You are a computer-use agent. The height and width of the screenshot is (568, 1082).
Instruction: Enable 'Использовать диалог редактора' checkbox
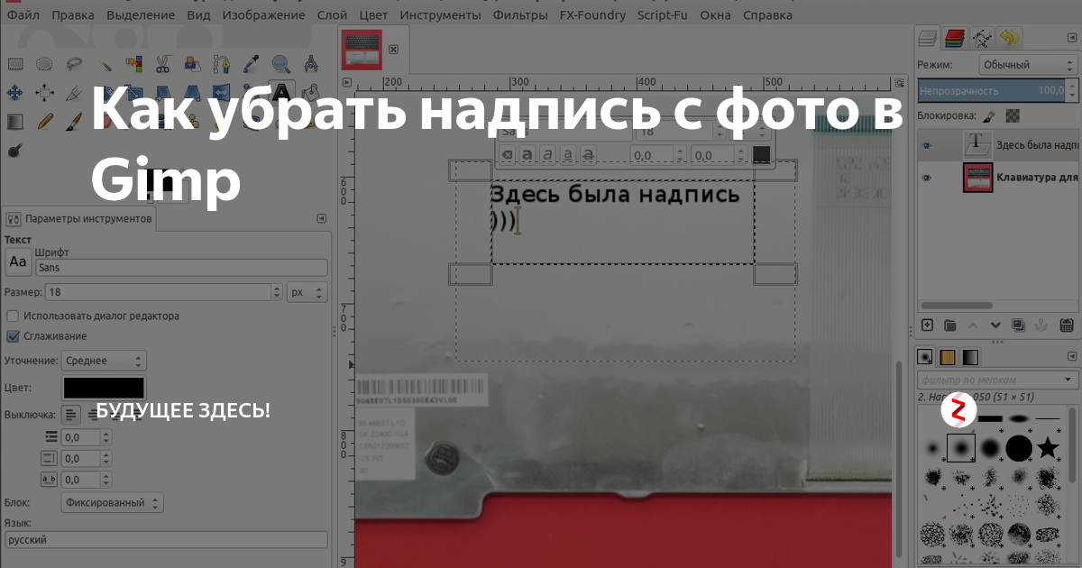(x=13, y=316)
